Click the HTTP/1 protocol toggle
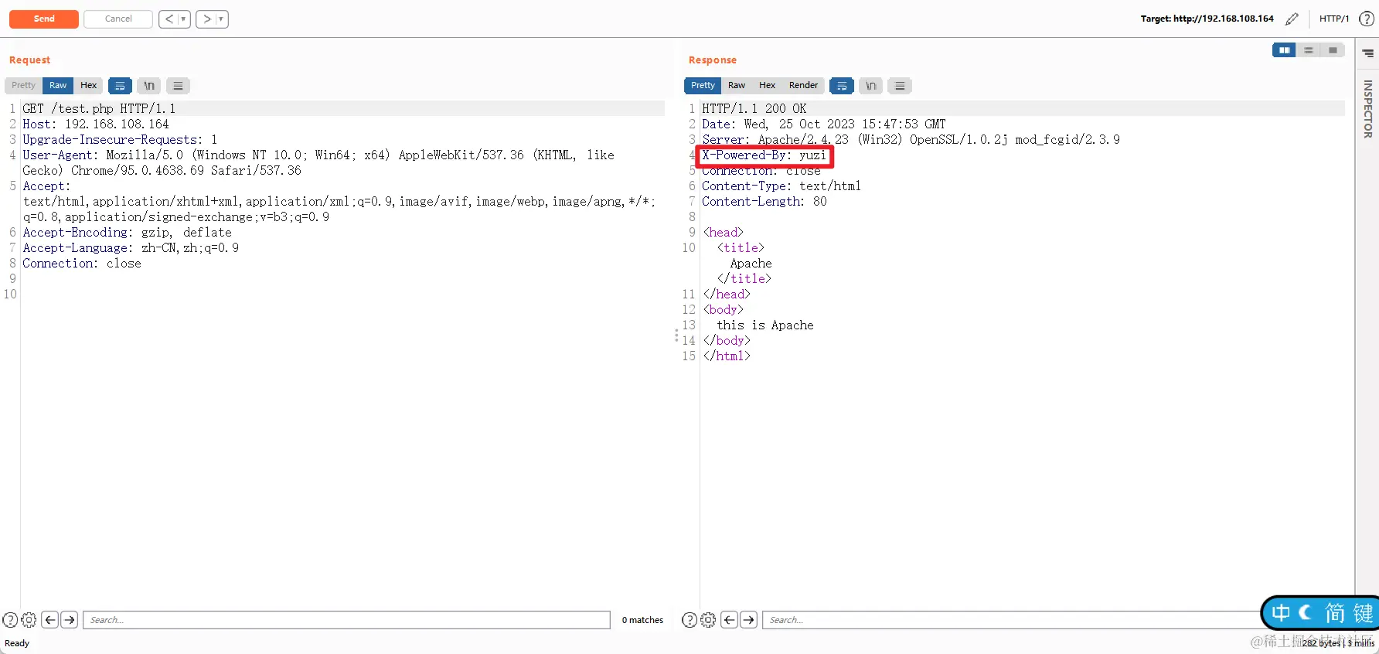 click(x=1334, y=19)
